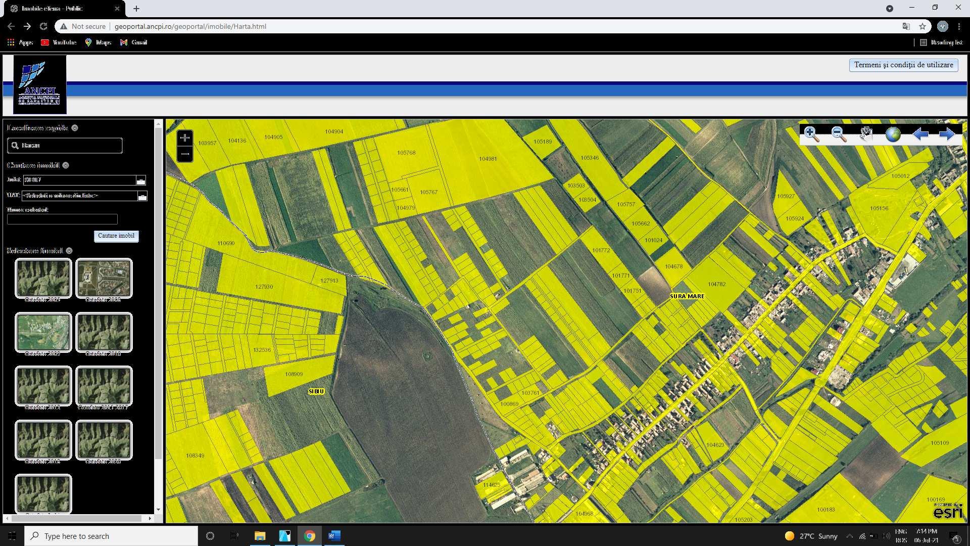Click the zoom-out magnifier tool
Image resolution: width=970 pixels, height=546 pixels.
click(839, 134)
